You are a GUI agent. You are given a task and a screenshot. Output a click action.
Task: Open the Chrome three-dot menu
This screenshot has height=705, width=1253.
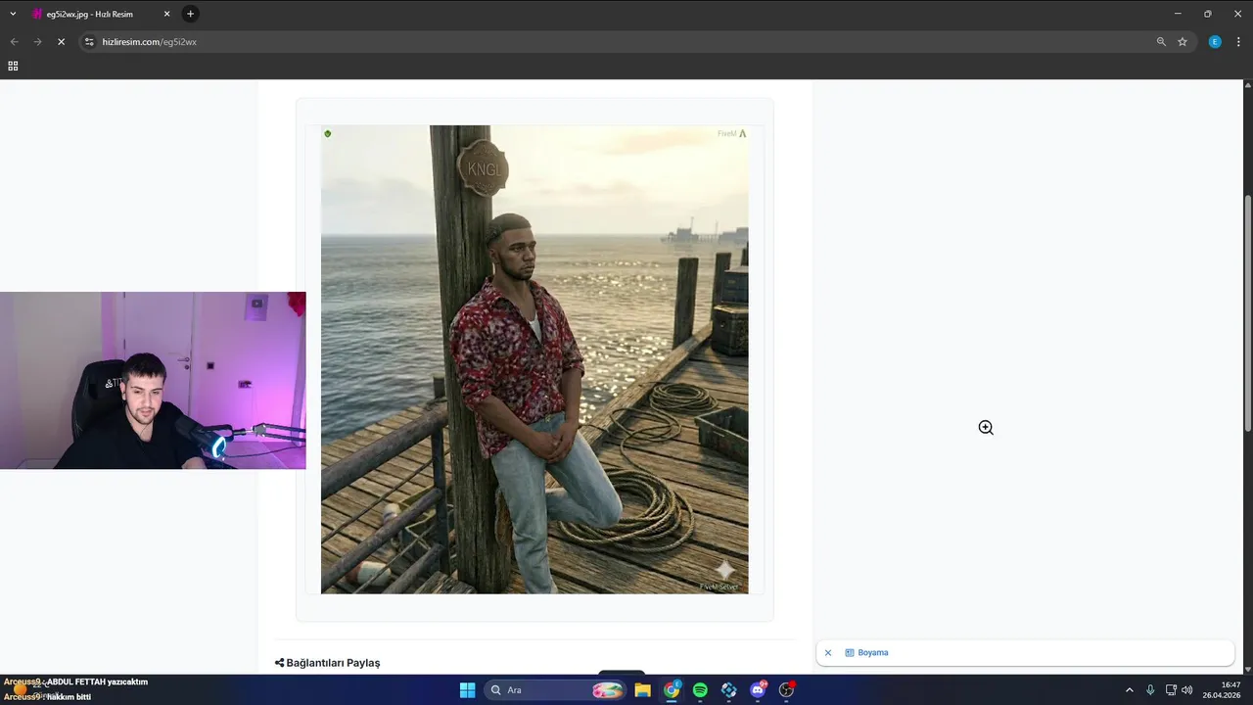tap(1238, 42)
